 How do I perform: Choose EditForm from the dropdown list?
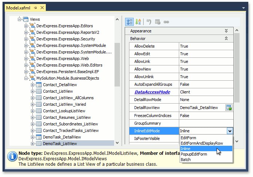[x=206, y=138]
